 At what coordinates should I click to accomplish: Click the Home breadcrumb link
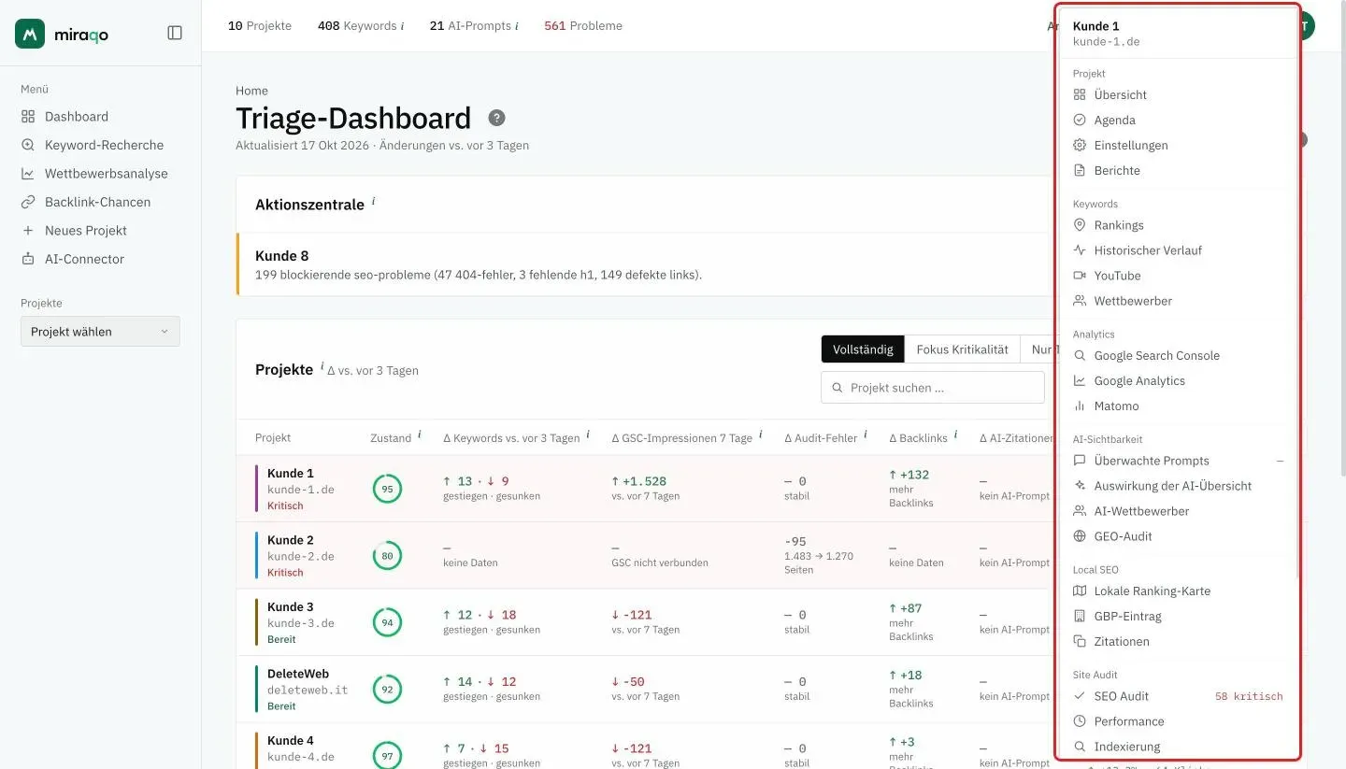point(251,91)
